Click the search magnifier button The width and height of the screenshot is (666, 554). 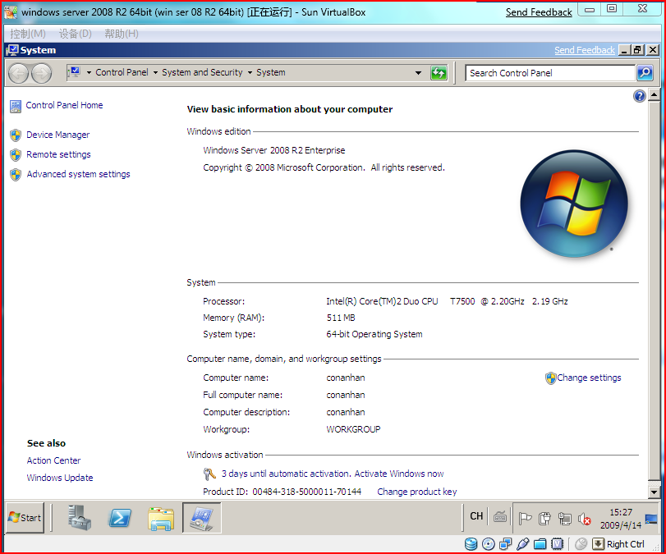645,73
